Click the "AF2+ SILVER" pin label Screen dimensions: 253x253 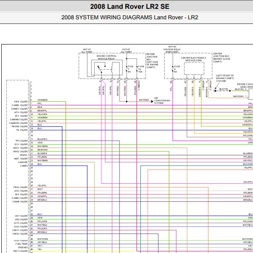pos(21,191)
